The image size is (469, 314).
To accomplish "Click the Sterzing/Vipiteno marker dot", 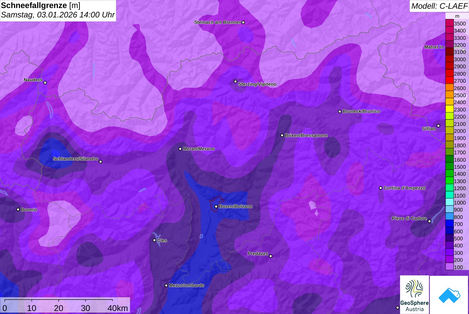I will [236, 81].
